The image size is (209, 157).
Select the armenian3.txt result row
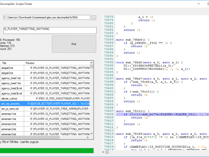(x=45, y=134)
